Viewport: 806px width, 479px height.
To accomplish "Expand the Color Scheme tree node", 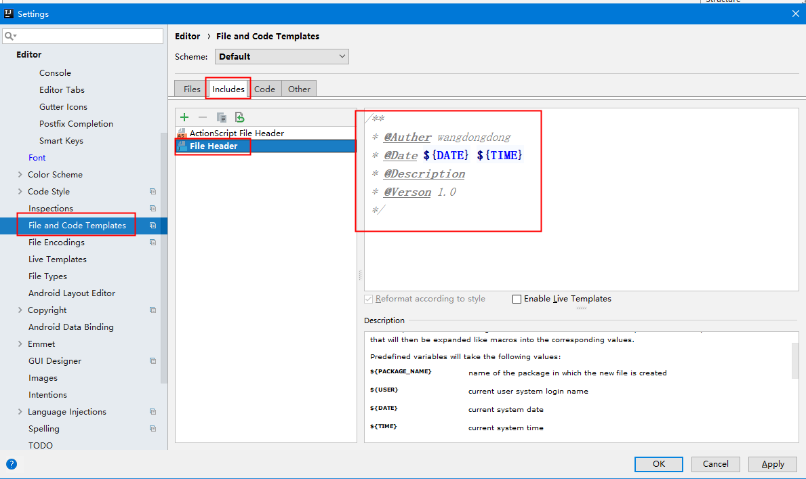I will coord(20,175).
